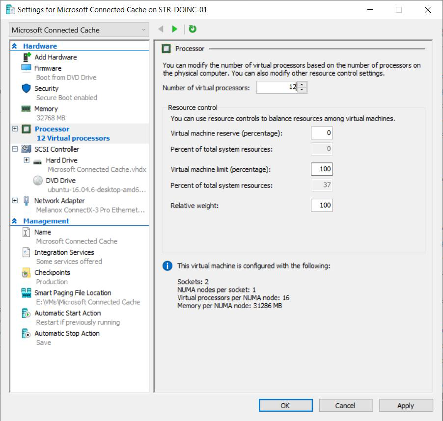The image size is (443, 421).
Task: Select Automatic Start Action item
Action: (x=67, y=313)
